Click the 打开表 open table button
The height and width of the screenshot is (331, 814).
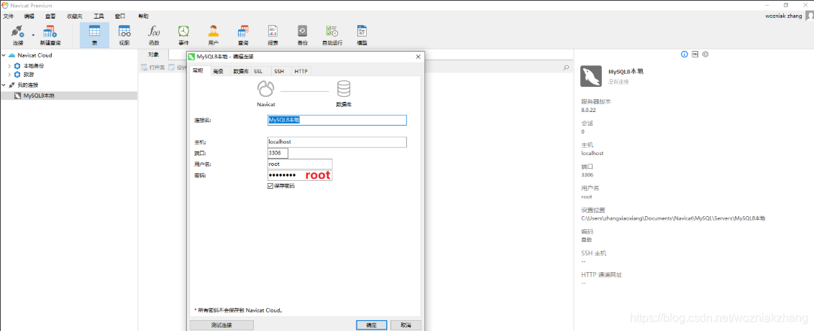point(153,67)
